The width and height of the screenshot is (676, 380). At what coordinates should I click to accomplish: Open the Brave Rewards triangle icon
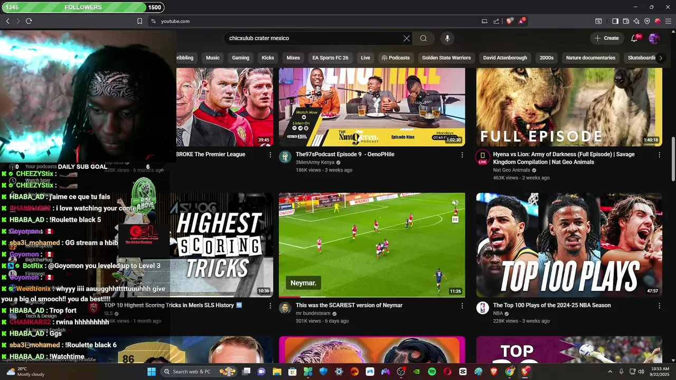tap(522, 21)
